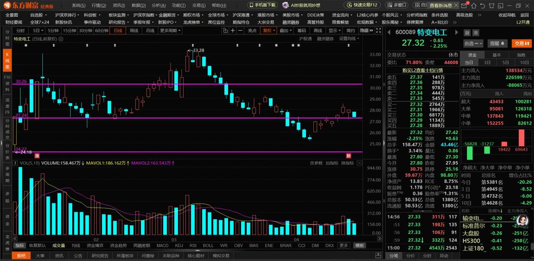The width and height of the screenshot is (534, 261).
Task: Select the MACD indicator
Action: 163,246
